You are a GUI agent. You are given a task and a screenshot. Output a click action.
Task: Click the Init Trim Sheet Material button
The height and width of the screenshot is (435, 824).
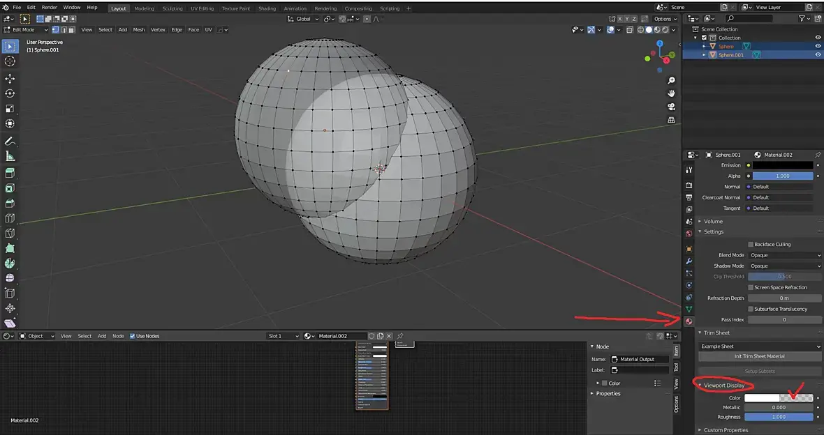pos(759,356)
